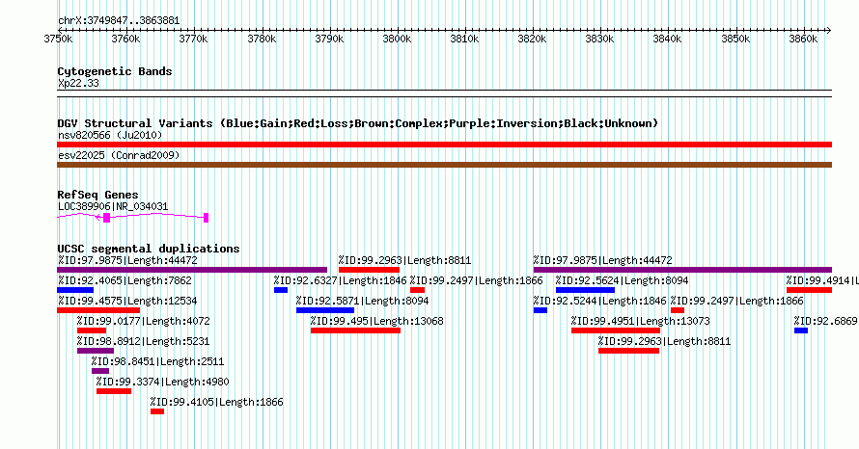This screenshot has width=859, height=449.
Task: Click blue bar under %ID:92.6327|Length:1846
Action: click(281, 290)
